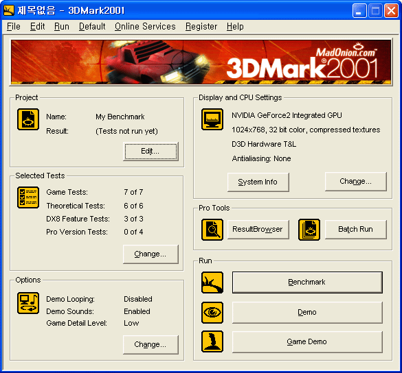Click the 3DMark2001 MadOnion banner

(201, 62)
